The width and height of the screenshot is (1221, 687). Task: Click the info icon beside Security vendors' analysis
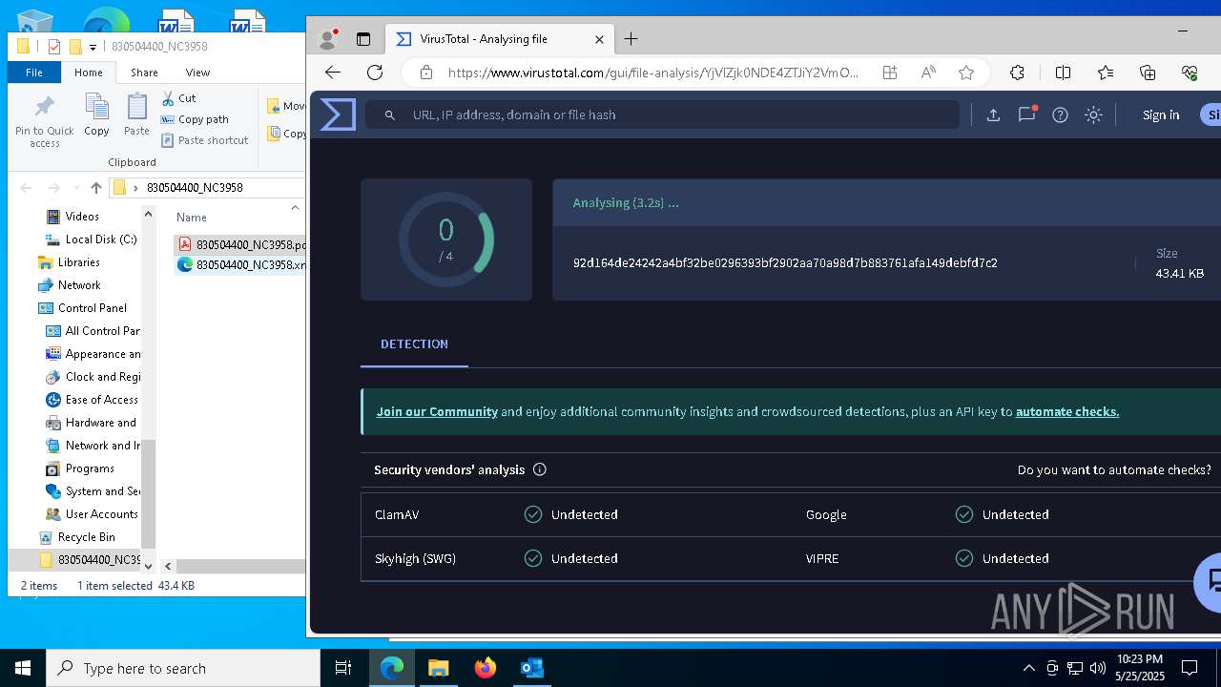(x=540, y=469)
